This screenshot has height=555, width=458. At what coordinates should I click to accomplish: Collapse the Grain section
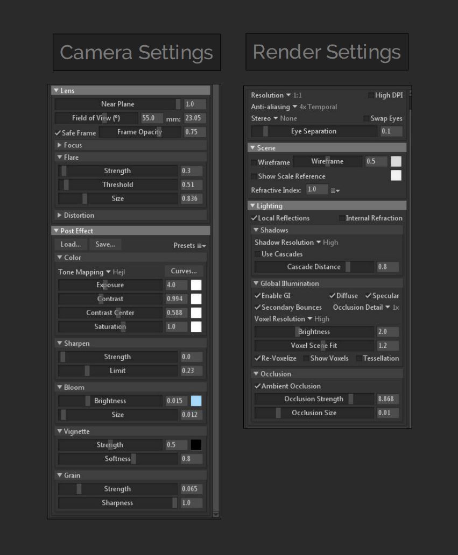[x=59, y=475]
